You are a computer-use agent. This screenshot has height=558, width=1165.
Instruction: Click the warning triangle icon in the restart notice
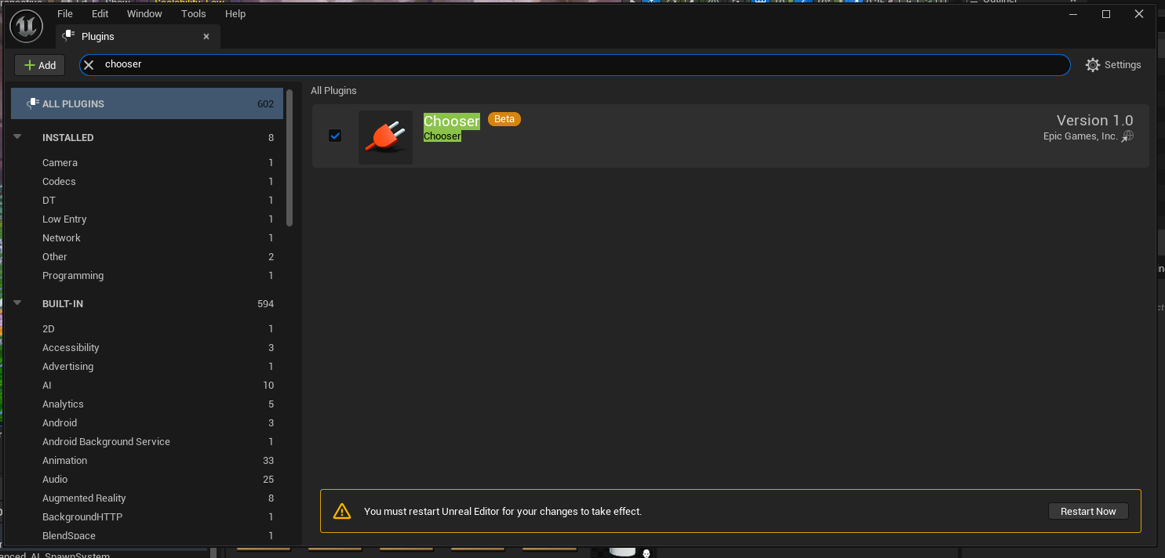click(x=342, y=511)
